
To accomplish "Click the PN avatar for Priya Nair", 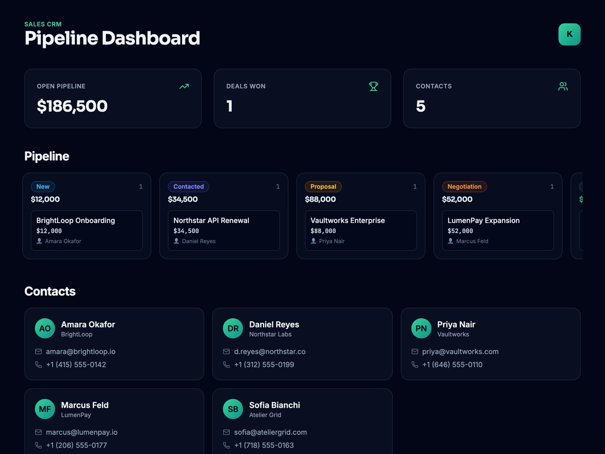I will click(x=421, y=328).
